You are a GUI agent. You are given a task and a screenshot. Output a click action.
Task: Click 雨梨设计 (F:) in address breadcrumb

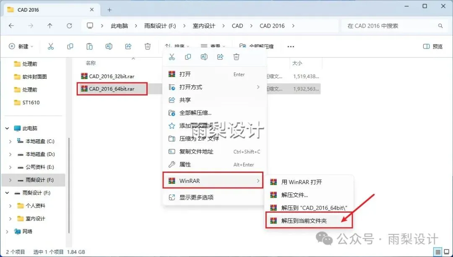click(160, 26)
